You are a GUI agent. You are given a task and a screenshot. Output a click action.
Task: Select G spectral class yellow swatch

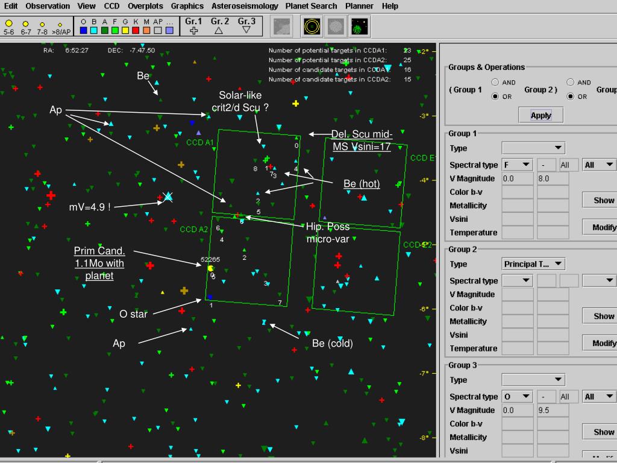pyautogui.click(x=125, y=30)
